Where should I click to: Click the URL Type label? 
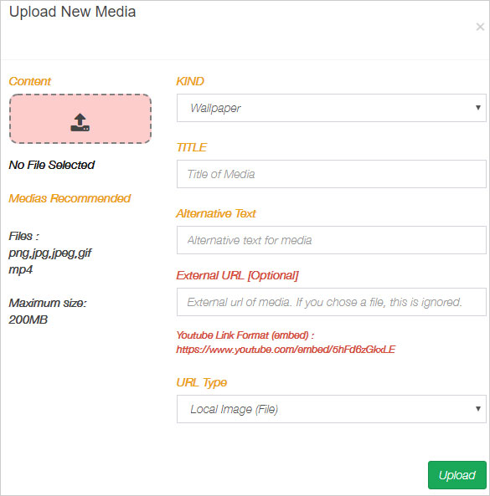(202, 383)
